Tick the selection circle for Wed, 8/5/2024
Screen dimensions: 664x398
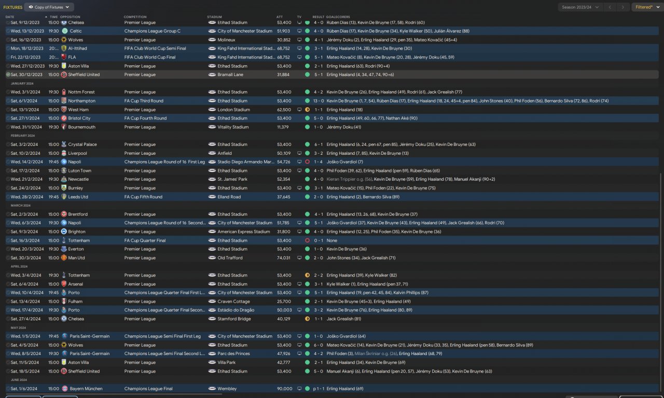[x=8, y=354]
